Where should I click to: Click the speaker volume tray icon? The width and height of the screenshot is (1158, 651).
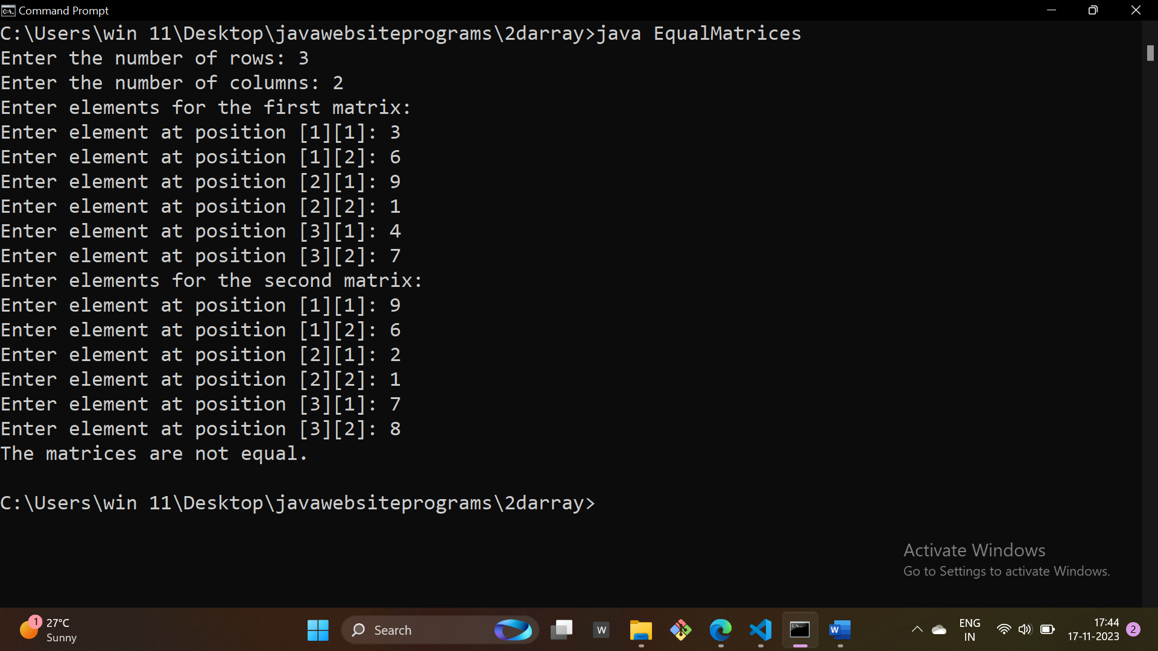1025,630
